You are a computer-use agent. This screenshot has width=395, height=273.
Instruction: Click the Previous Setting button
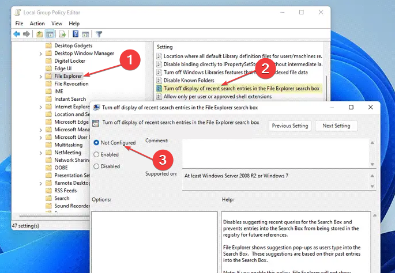[289, 126]
